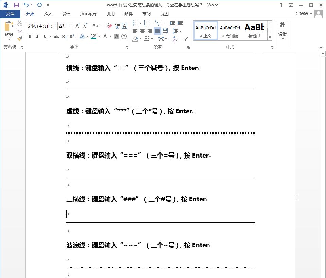The height and width of the screenshot is (278, 326).
Task: Toggle Subscript formatting
Action: click(x=64, y=36)
